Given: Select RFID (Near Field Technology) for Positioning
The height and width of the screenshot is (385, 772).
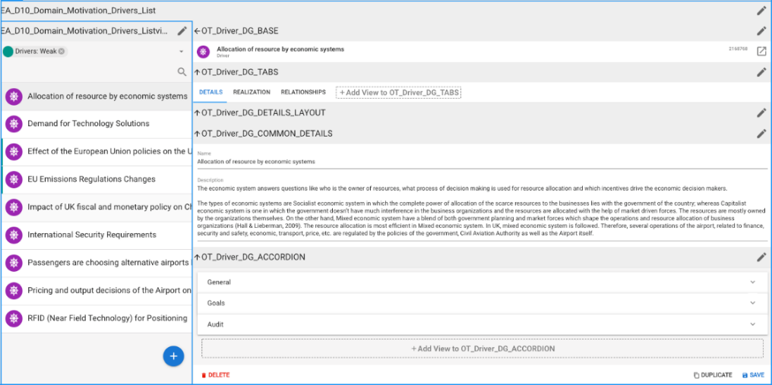Looking at the screenshot, I should coord(96,318).
